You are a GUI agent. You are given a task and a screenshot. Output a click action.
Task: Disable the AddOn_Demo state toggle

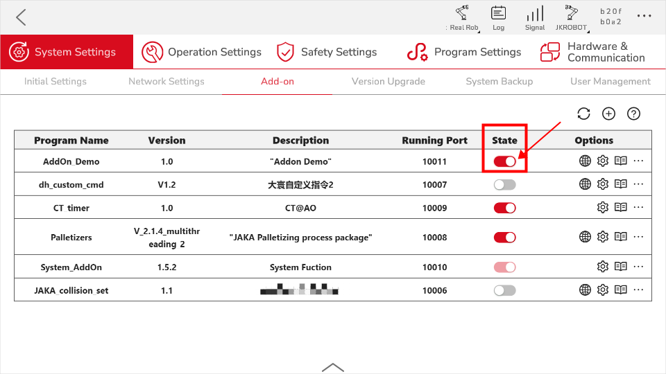pyautogui.click(x=505, y=161)
